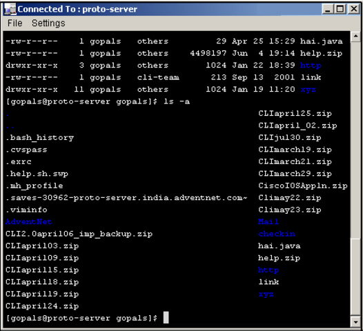The width and height of the screenshot is (363, 331).
Task: Click CLIapril18.zip file name
Action: [42, 282]
